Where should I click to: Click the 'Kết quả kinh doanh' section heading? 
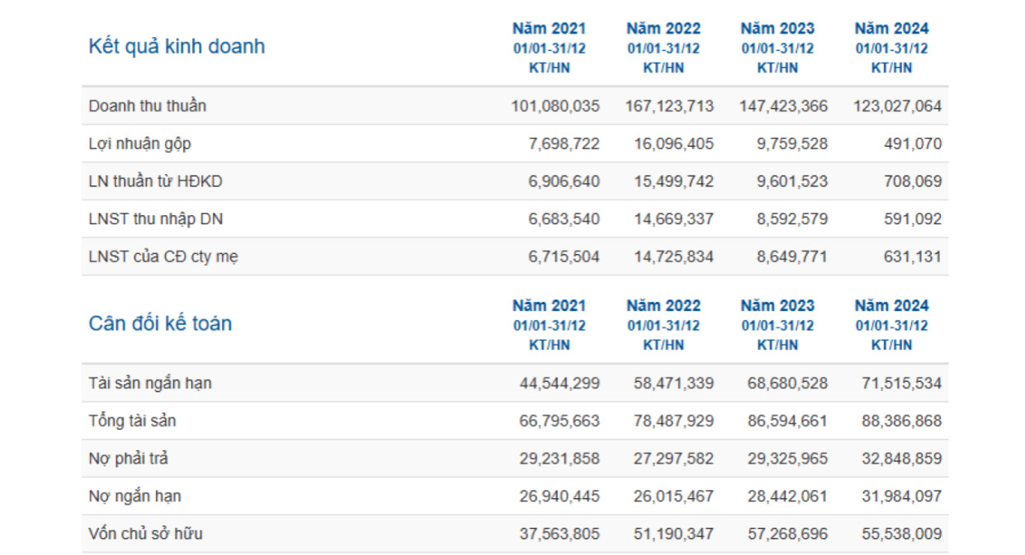tap(177, 46)
